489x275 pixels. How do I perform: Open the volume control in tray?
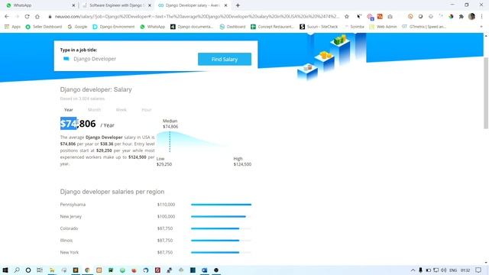pyautogui.click(x=443, y=270)
